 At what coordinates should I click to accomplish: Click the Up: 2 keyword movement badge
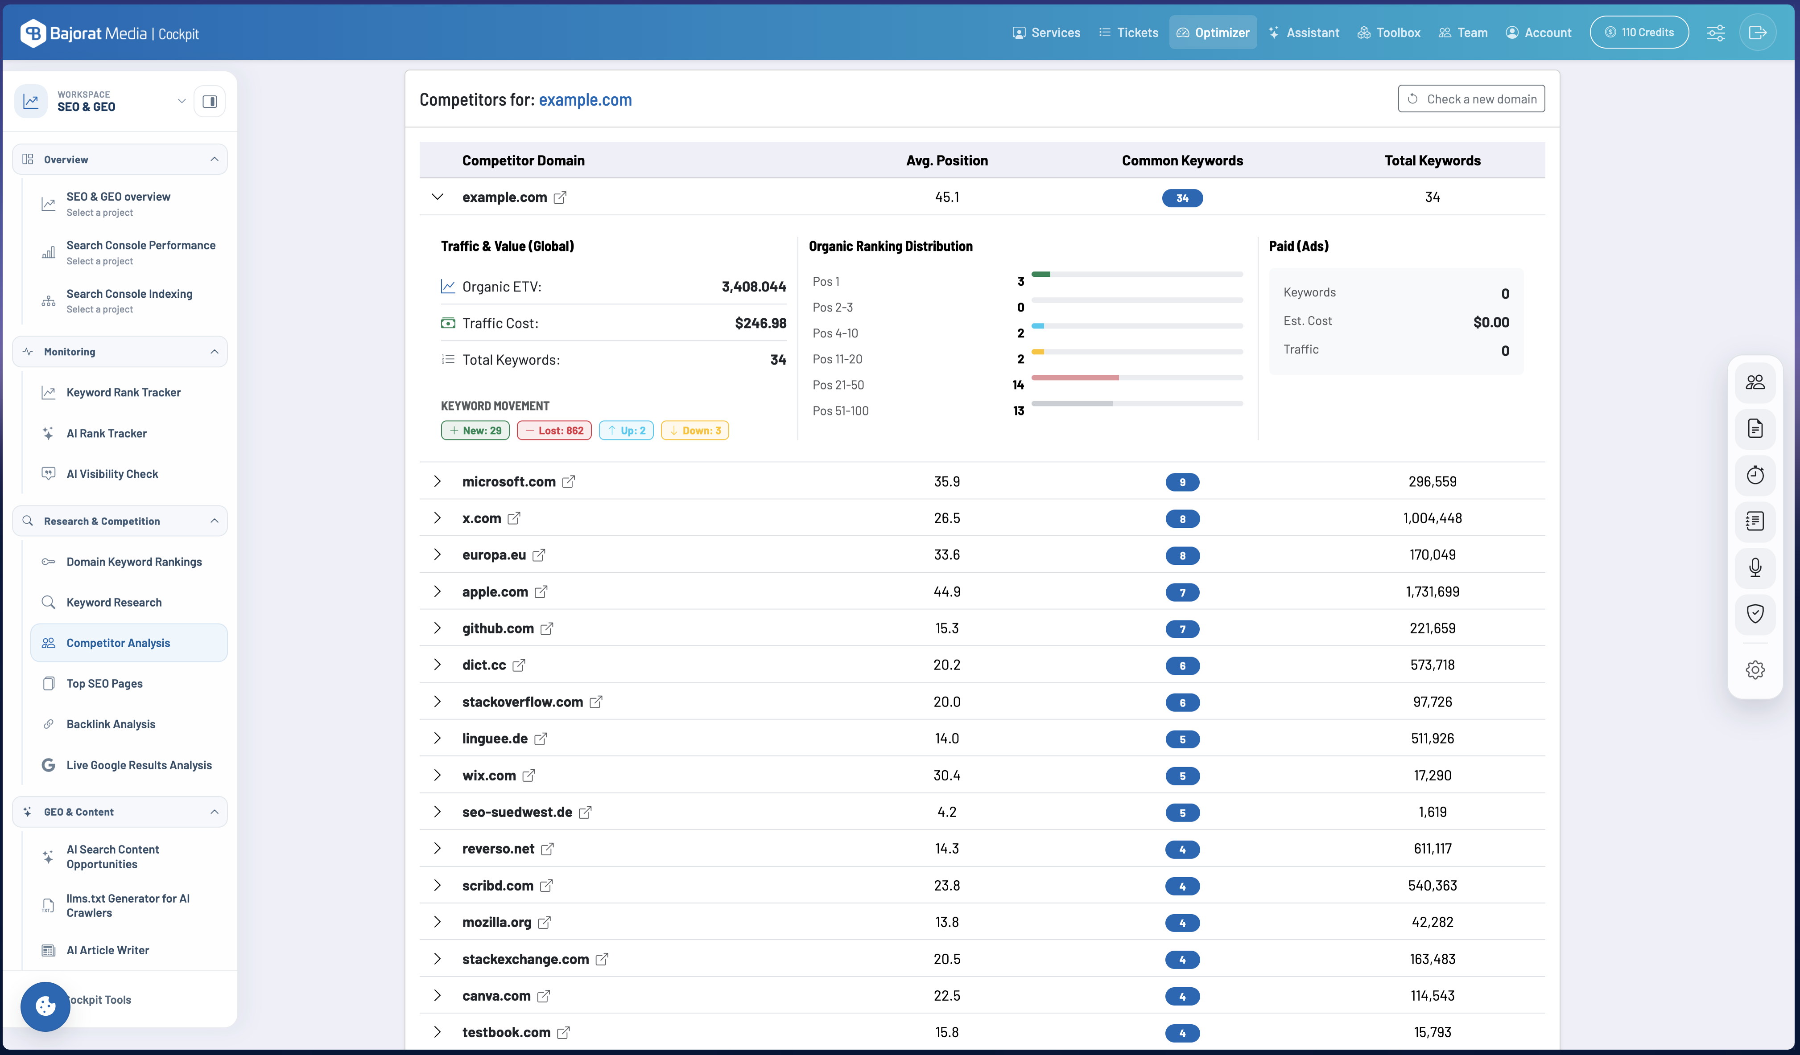627,431
